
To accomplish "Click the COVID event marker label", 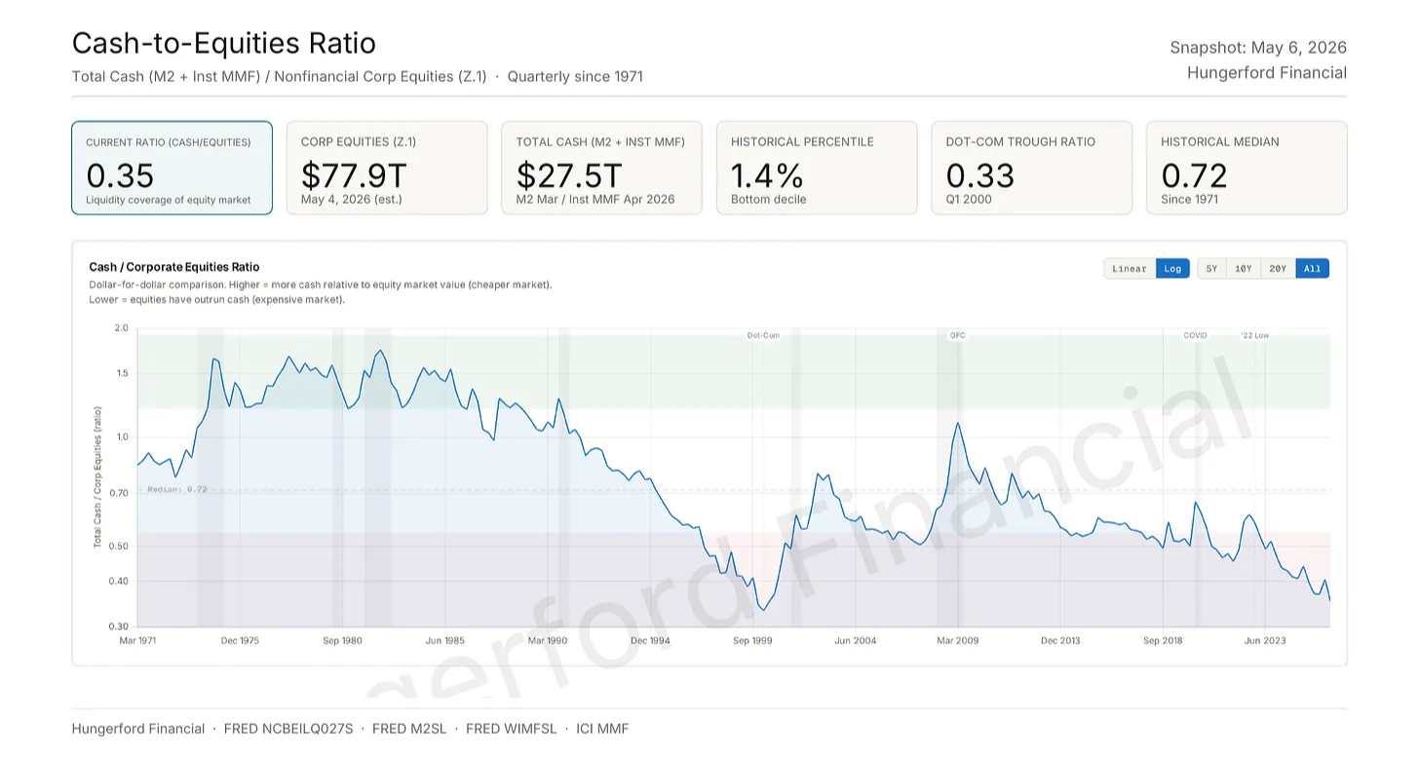I will [x=1195, y=335].
